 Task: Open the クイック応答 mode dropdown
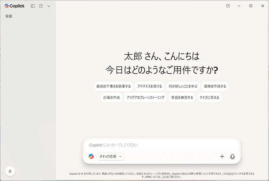pyautogui.click(x=111, y=157)
